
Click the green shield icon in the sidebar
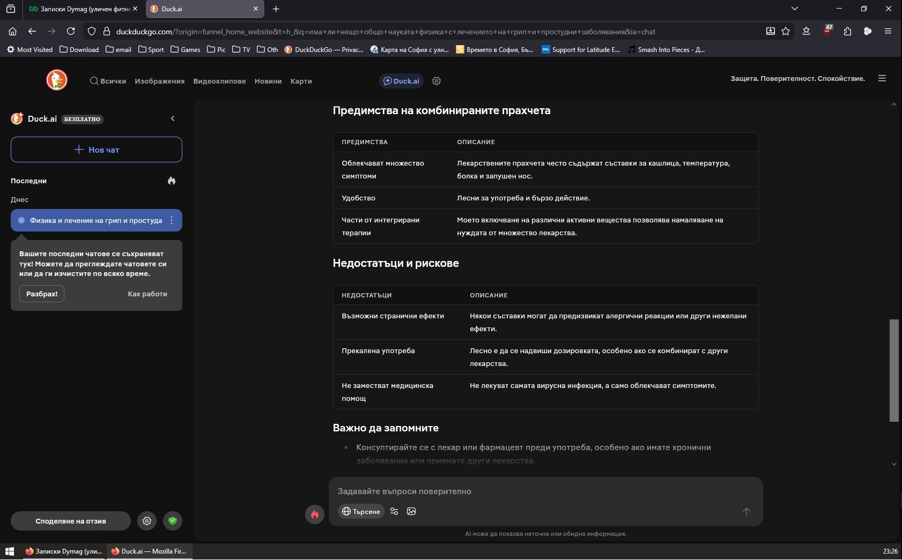pyautogui.click(x=173, y=520)
